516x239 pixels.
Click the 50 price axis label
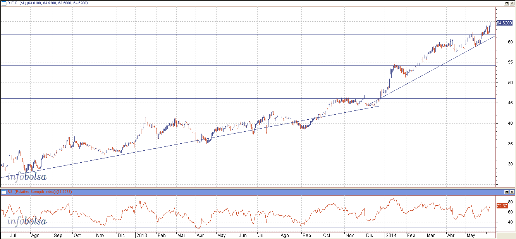(511, 83)
